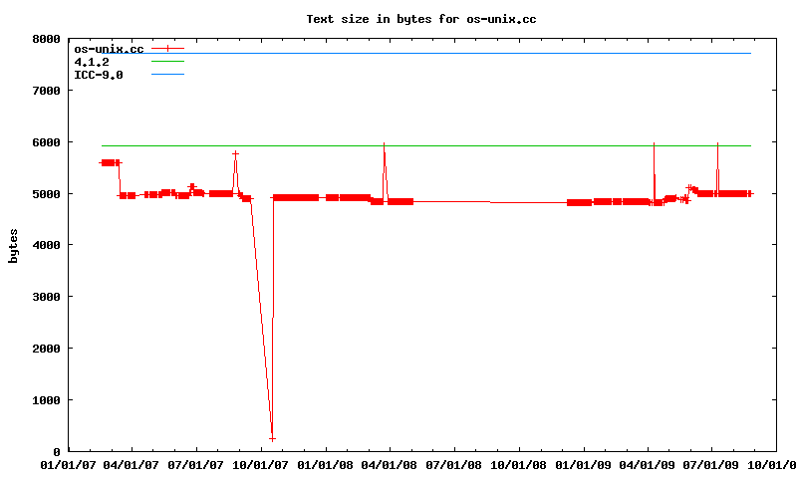Select the 10/01/07 date on the x-axis
The height and width of the screenshot is (478, 797).
tap(261, 464)
